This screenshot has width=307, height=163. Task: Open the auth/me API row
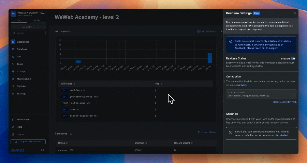tap(136, 90)
